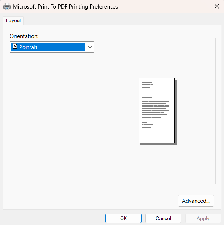
Task: Click the printer icon in the title bar
Action: pyautogui.click(x=7, y=6)
